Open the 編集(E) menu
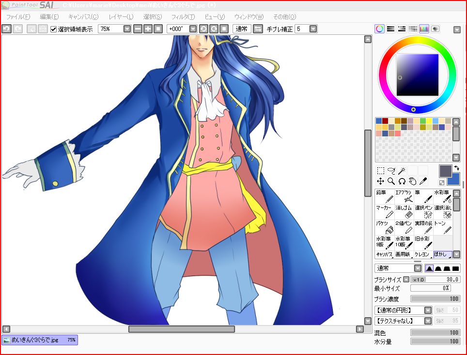The height and width of the screenshot is (355, 467). (x=49, y=17)
